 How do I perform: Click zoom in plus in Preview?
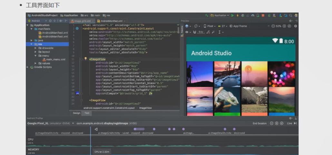(x=284, y=26)
